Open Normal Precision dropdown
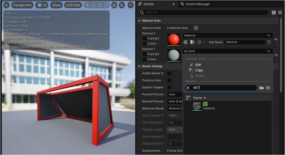Screen dimensions: 285x155 pos(175,101)
